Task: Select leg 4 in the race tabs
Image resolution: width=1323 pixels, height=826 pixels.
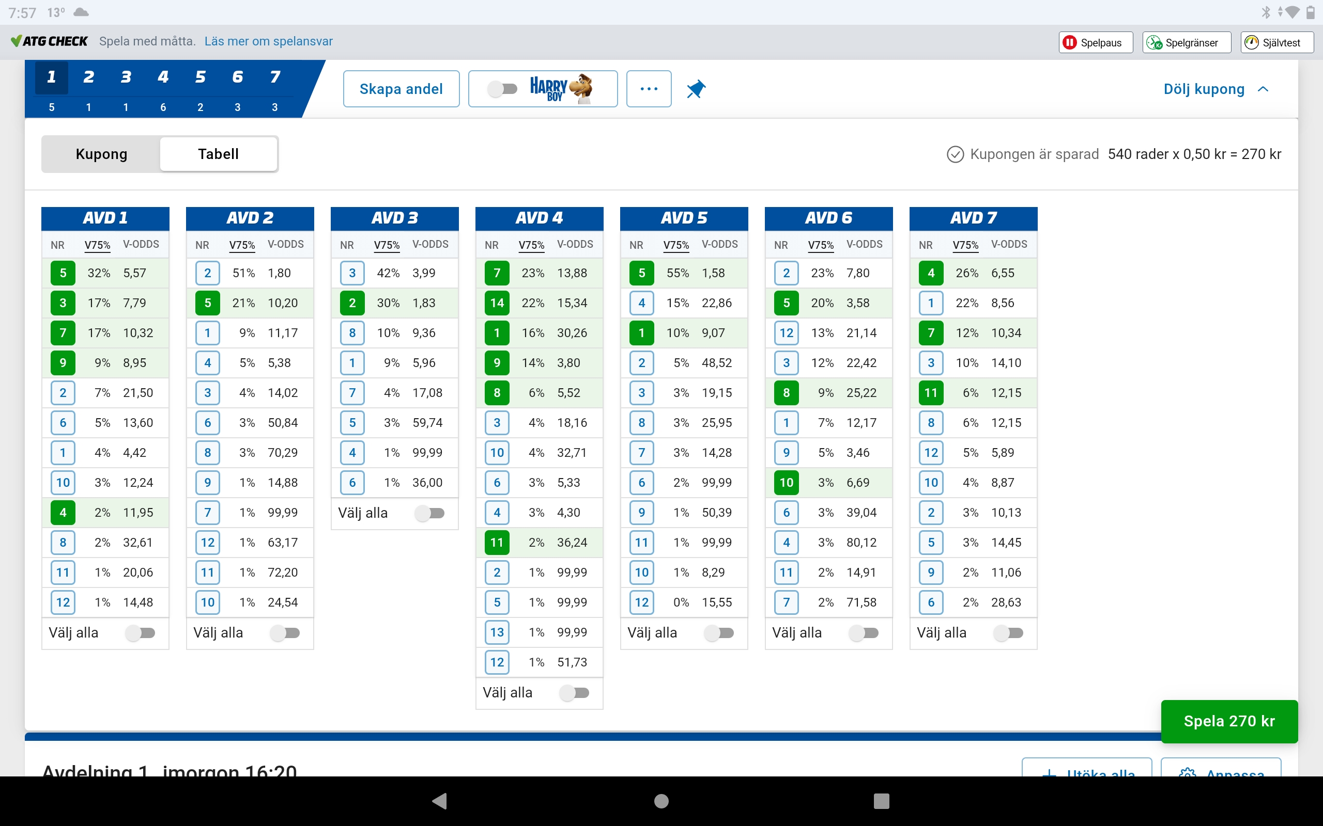Action: [163, 88]
